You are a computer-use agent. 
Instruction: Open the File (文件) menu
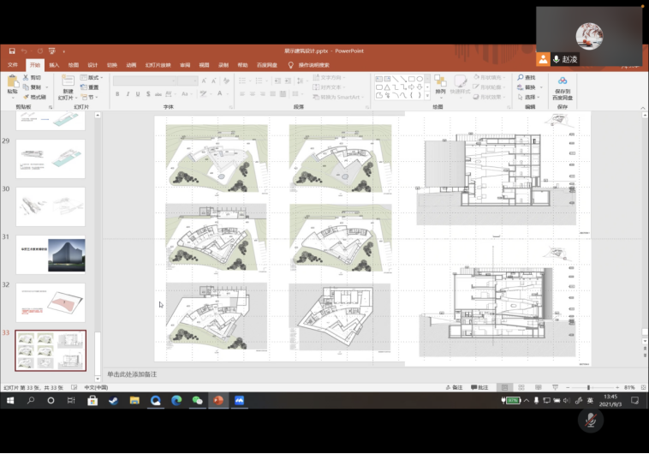coord(13,64)
